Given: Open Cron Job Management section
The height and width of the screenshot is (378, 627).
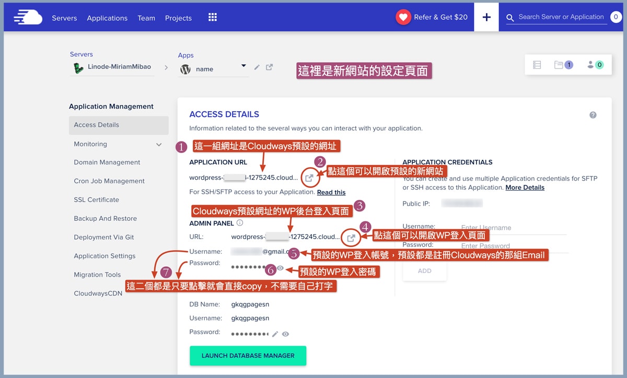Looking at the screenshot, I should 109,181.
